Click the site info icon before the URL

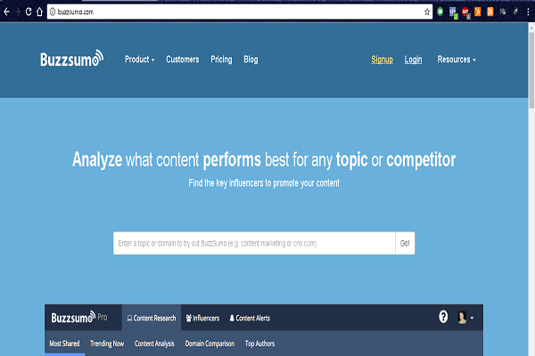pyautogui.click(x=53, y=12)
